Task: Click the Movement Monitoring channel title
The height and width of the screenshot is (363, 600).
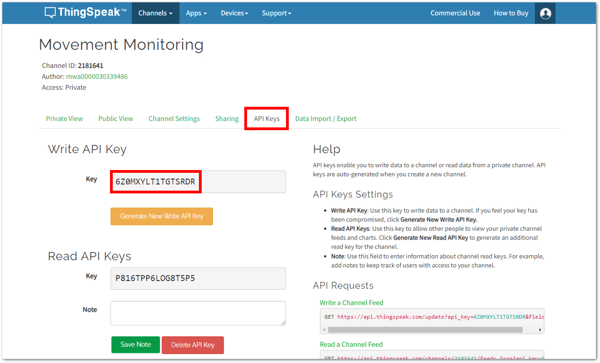Action: 121,44
